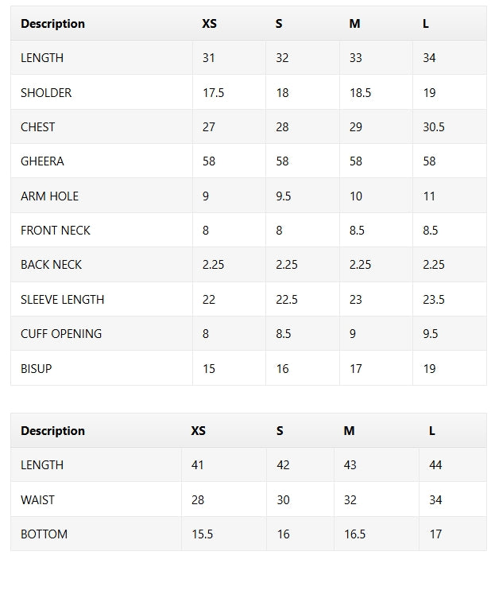Click the FRONT NECK row label
Screen dimensions: 495x598
pos(56,231)
